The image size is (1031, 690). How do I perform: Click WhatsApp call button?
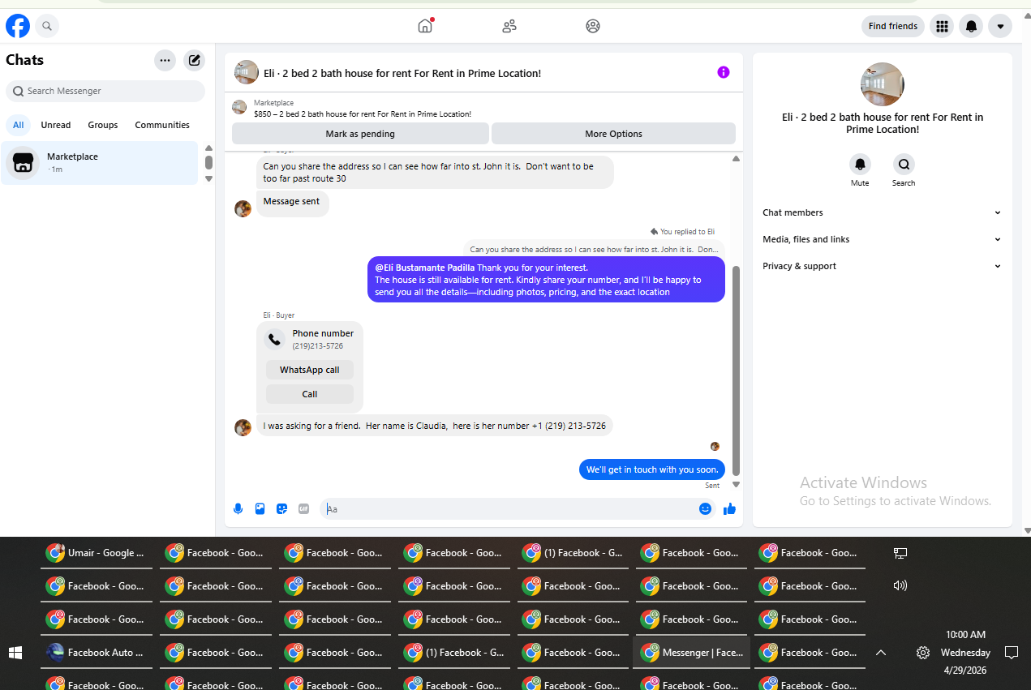(x=310, y=370)
